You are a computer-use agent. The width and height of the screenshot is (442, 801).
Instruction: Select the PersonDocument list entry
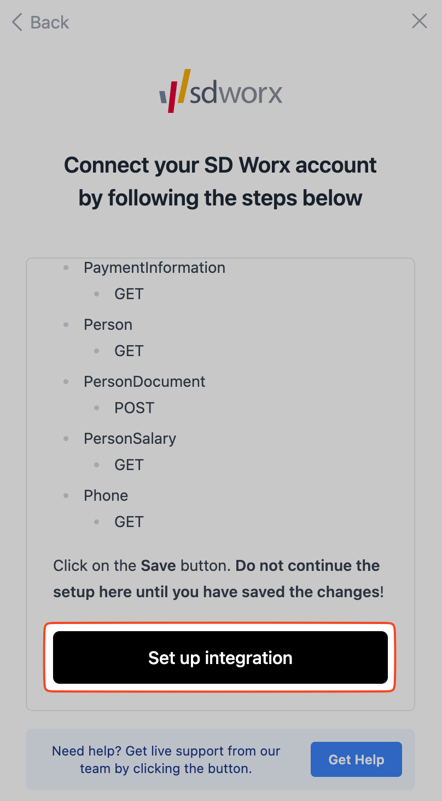pyautogui.click(x=144, y=381)
